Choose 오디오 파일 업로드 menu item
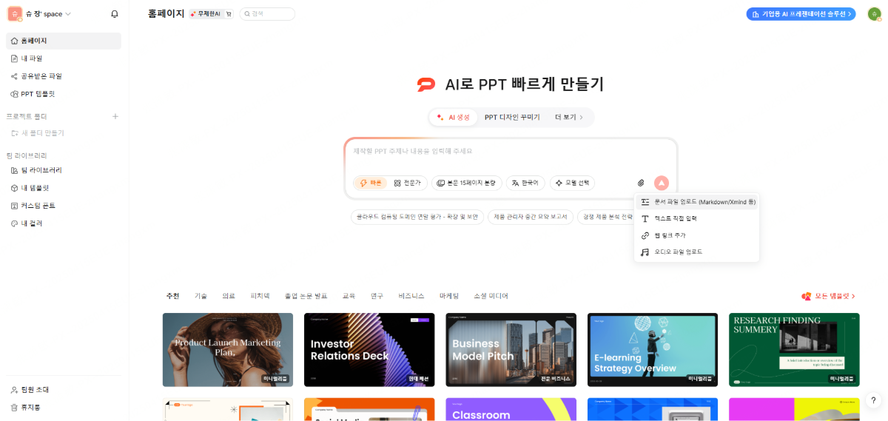Screen dimensions: 888x421 point(697,252)
